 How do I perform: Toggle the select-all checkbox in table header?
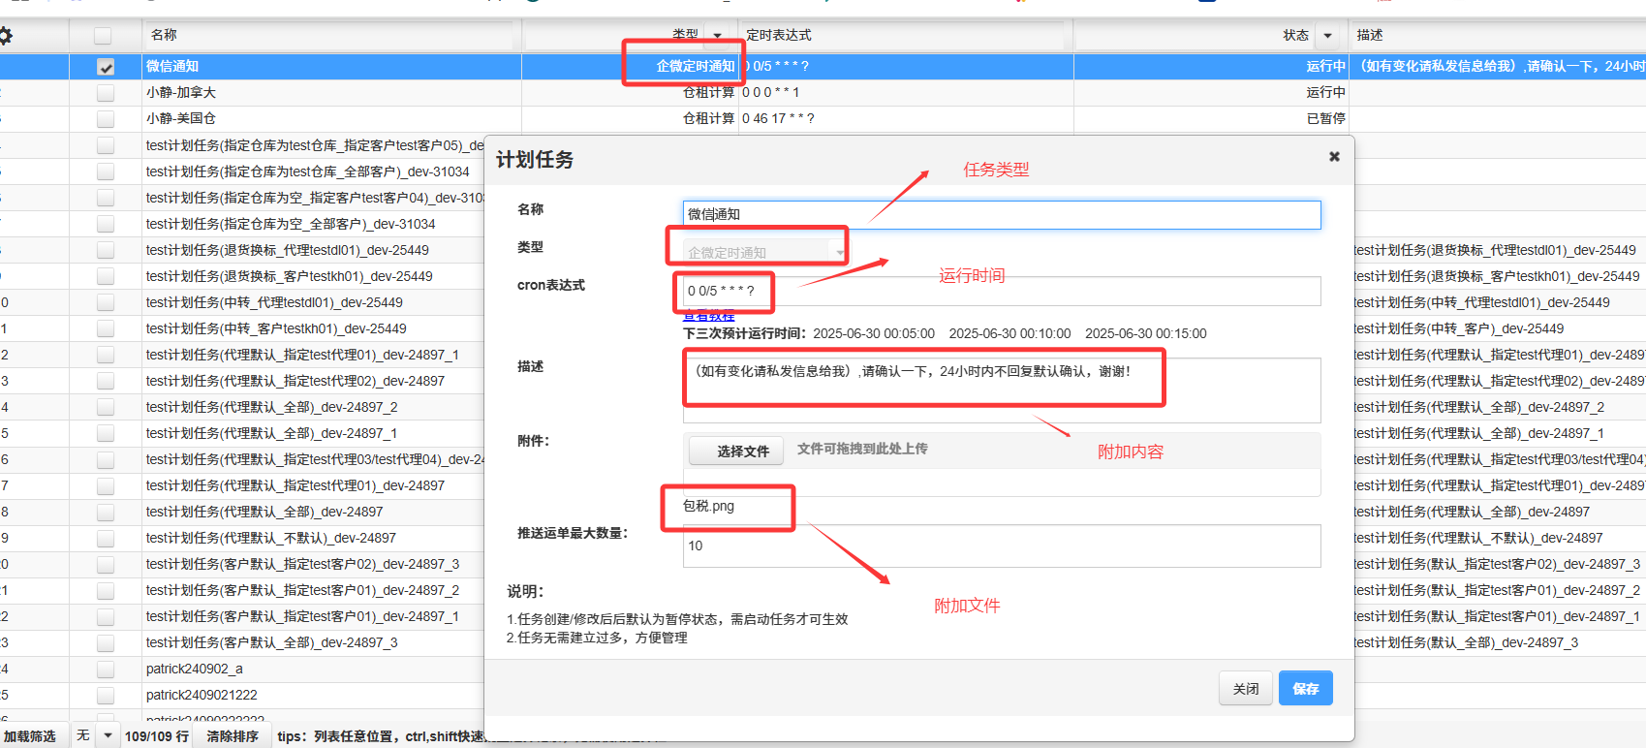[103, 36]
